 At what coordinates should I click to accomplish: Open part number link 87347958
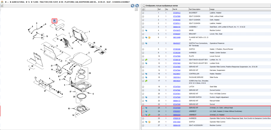(177, 67)
